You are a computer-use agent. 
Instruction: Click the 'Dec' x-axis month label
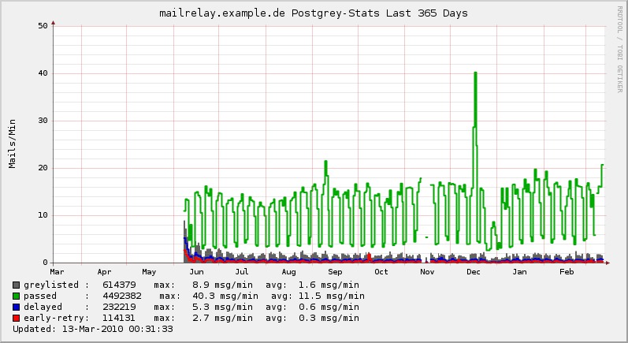[474, 272]
